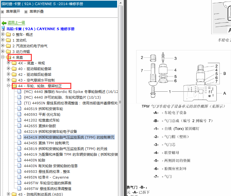Expand the 42 - 驱动轴后轮悬架 node

coord(8,74)
